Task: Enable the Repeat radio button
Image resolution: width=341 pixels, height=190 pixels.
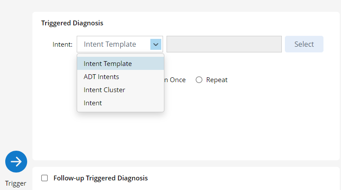Action: pyautogui.click(x=199, y=80)
